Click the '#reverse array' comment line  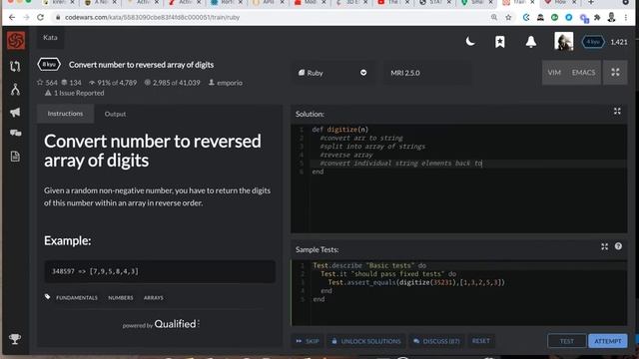tap(346, 155)
